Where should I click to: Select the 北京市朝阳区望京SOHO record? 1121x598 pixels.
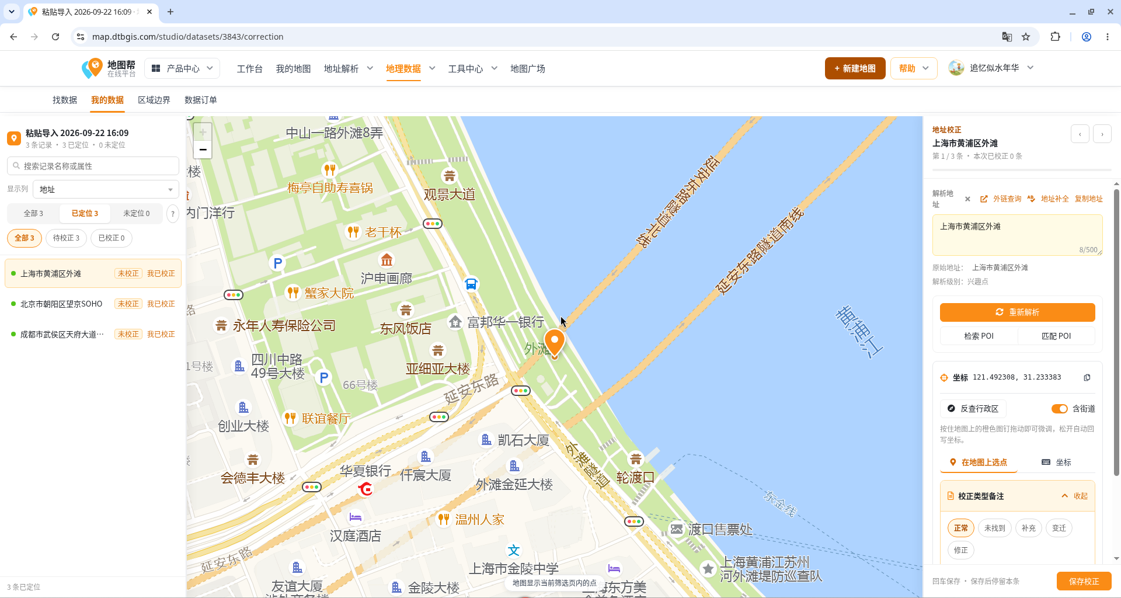93,304
